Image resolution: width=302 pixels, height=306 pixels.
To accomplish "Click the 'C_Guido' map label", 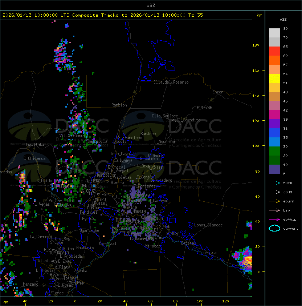I will point(44,181).
